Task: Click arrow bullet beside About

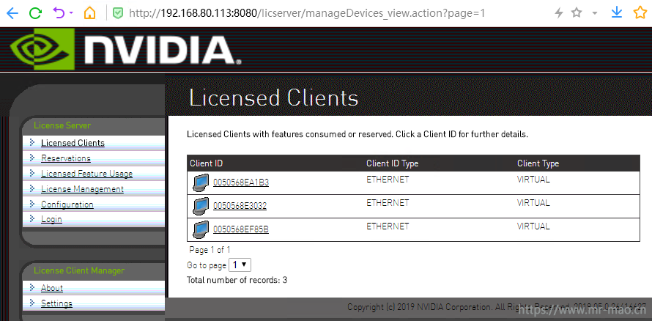Action: 32,287
